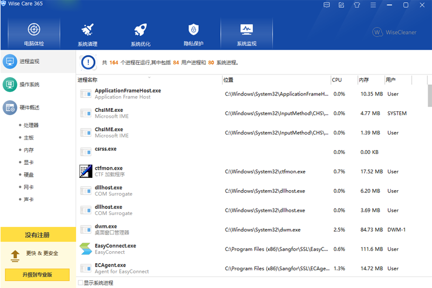432x288 pixels.
Task: Click Process Monitor sidebar monitor icon
Action: [x=10, y=62]
